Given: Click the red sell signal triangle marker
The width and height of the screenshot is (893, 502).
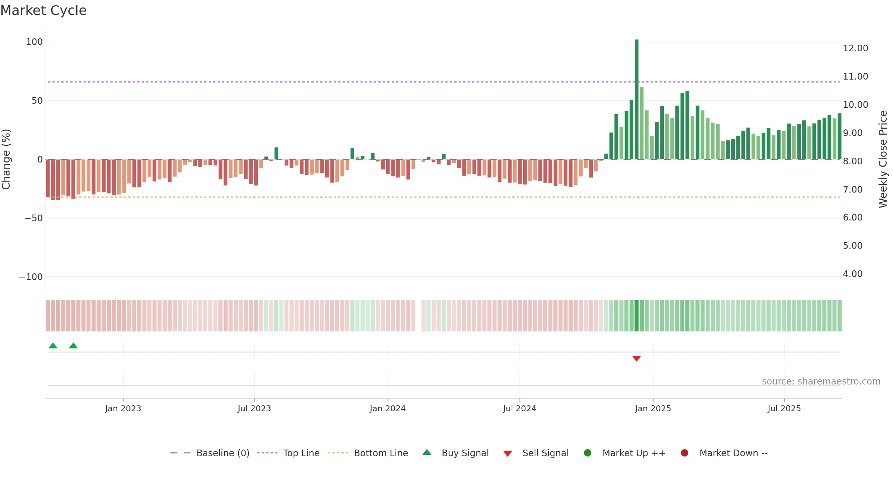Looking at the screenshot, I should pos(637,358).
